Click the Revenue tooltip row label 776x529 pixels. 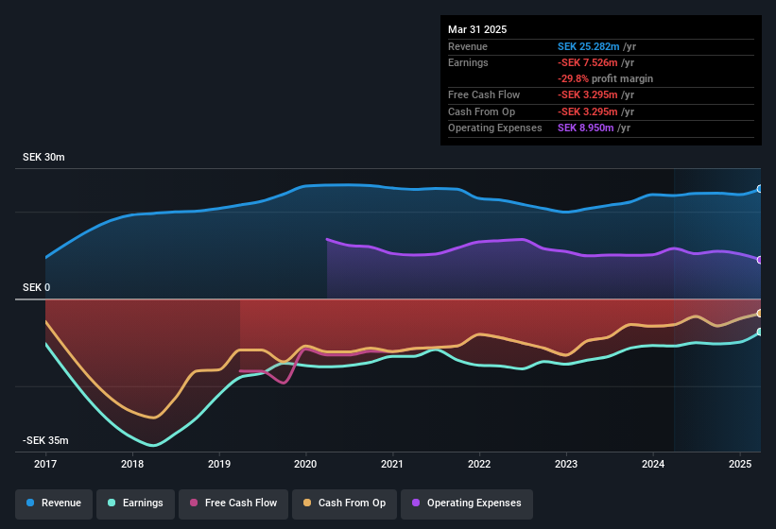[x=468, y=46]
